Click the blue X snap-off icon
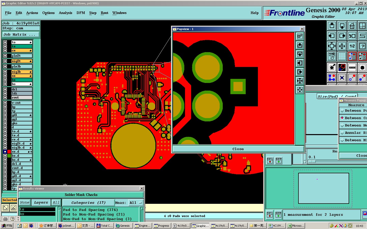367x229 pixels. 342,78
